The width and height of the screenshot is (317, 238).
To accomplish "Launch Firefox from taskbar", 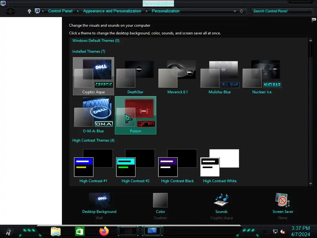I will (x=104, y=231).
